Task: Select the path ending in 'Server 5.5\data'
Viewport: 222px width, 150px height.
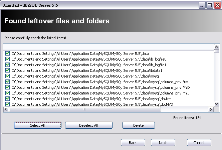Action: point(80,54)
